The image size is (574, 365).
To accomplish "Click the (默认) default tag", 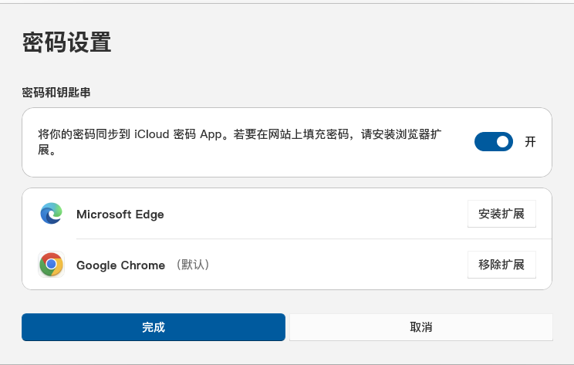I will click(x=192, y=265).
